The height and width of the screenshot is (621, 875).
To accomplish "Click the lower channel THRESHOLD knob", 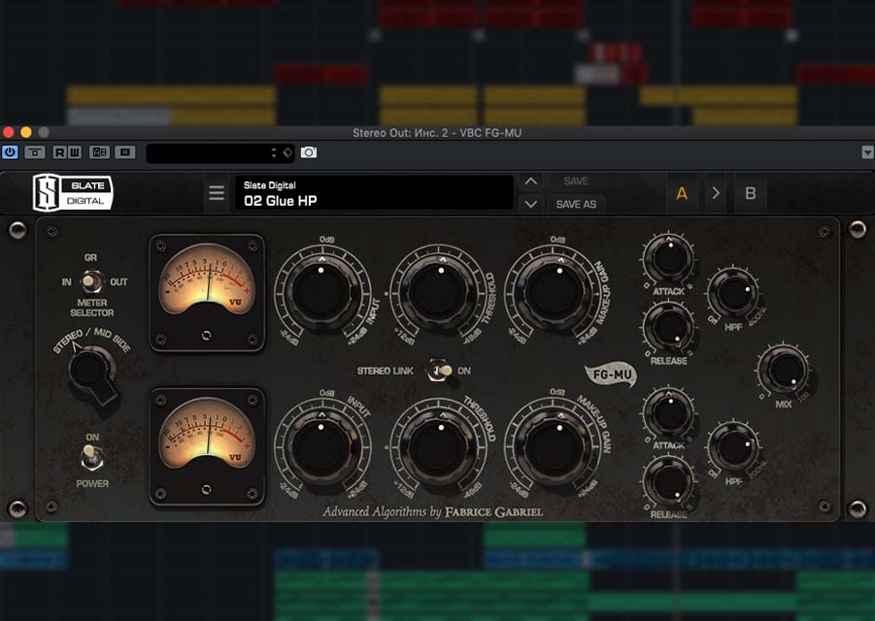I will pyautogui.click(x=440, y=447).
